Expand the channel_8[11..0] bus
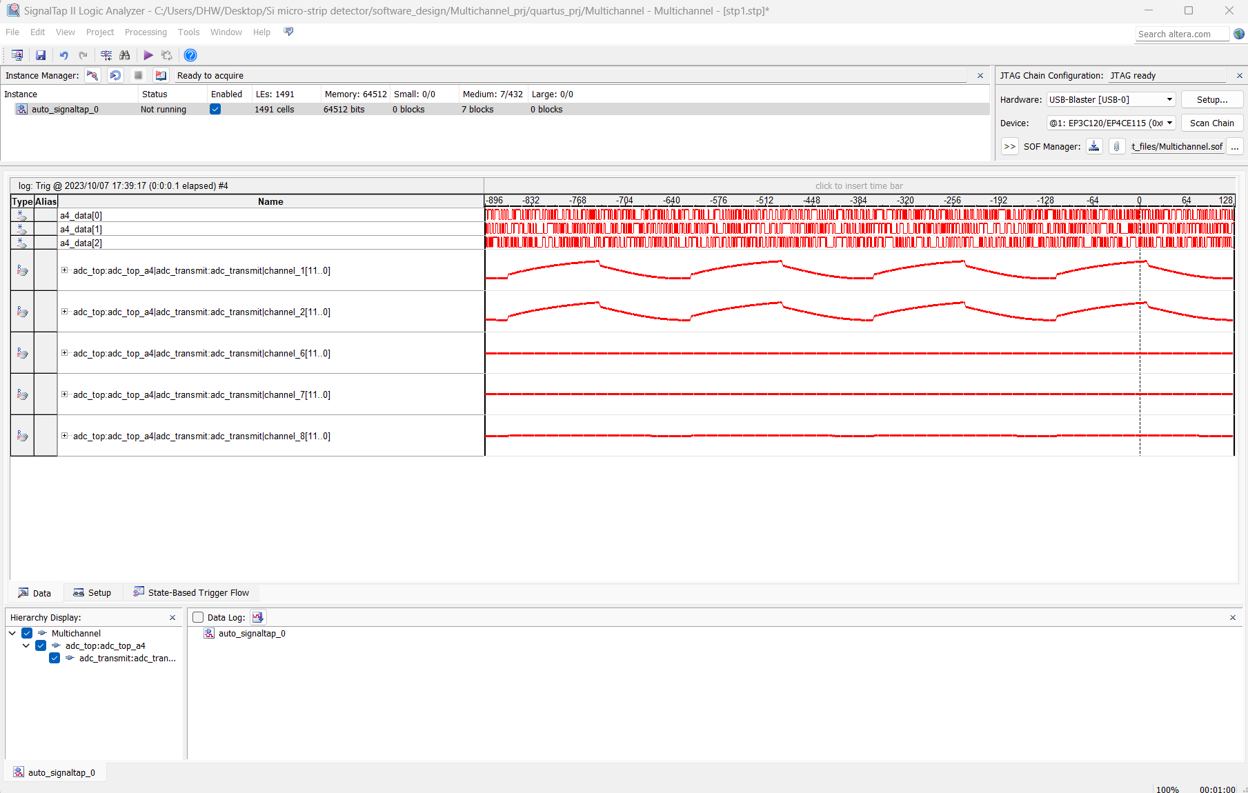The width and height of the screenshot is (1248, 793). coord(64,436)
